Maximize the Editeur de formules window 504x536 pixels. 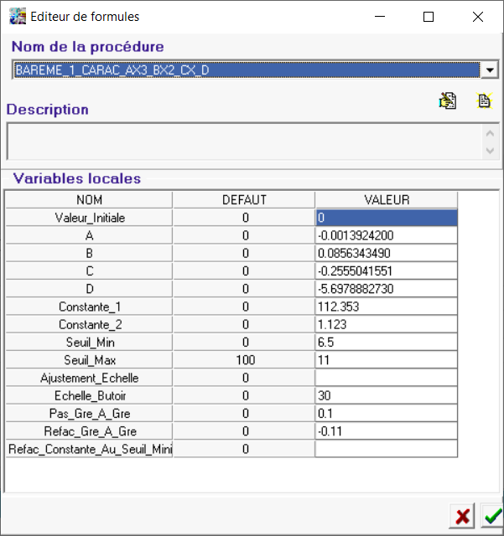tap(429, 16)
